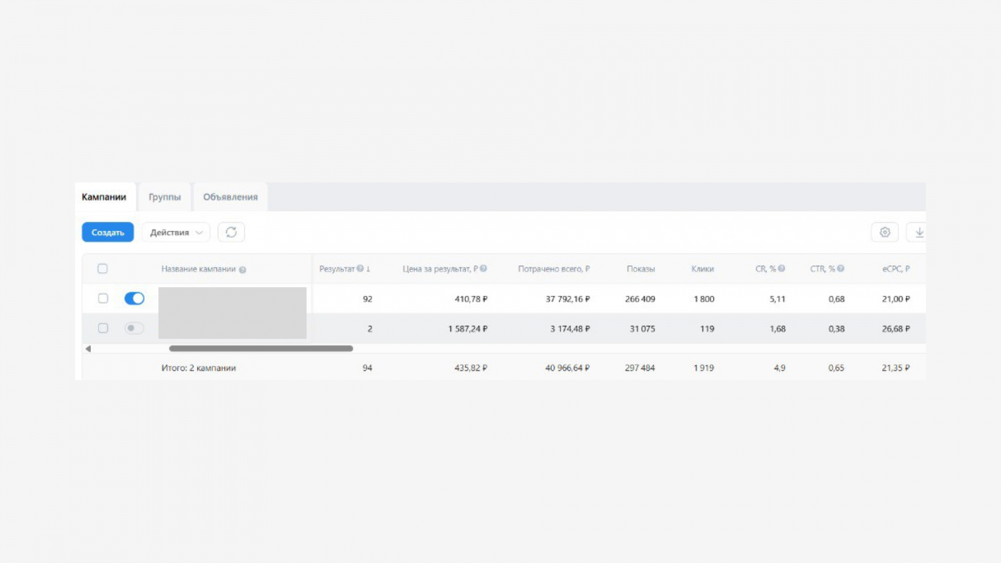Click the total price per result 435,82 ₽

[471, 368]
